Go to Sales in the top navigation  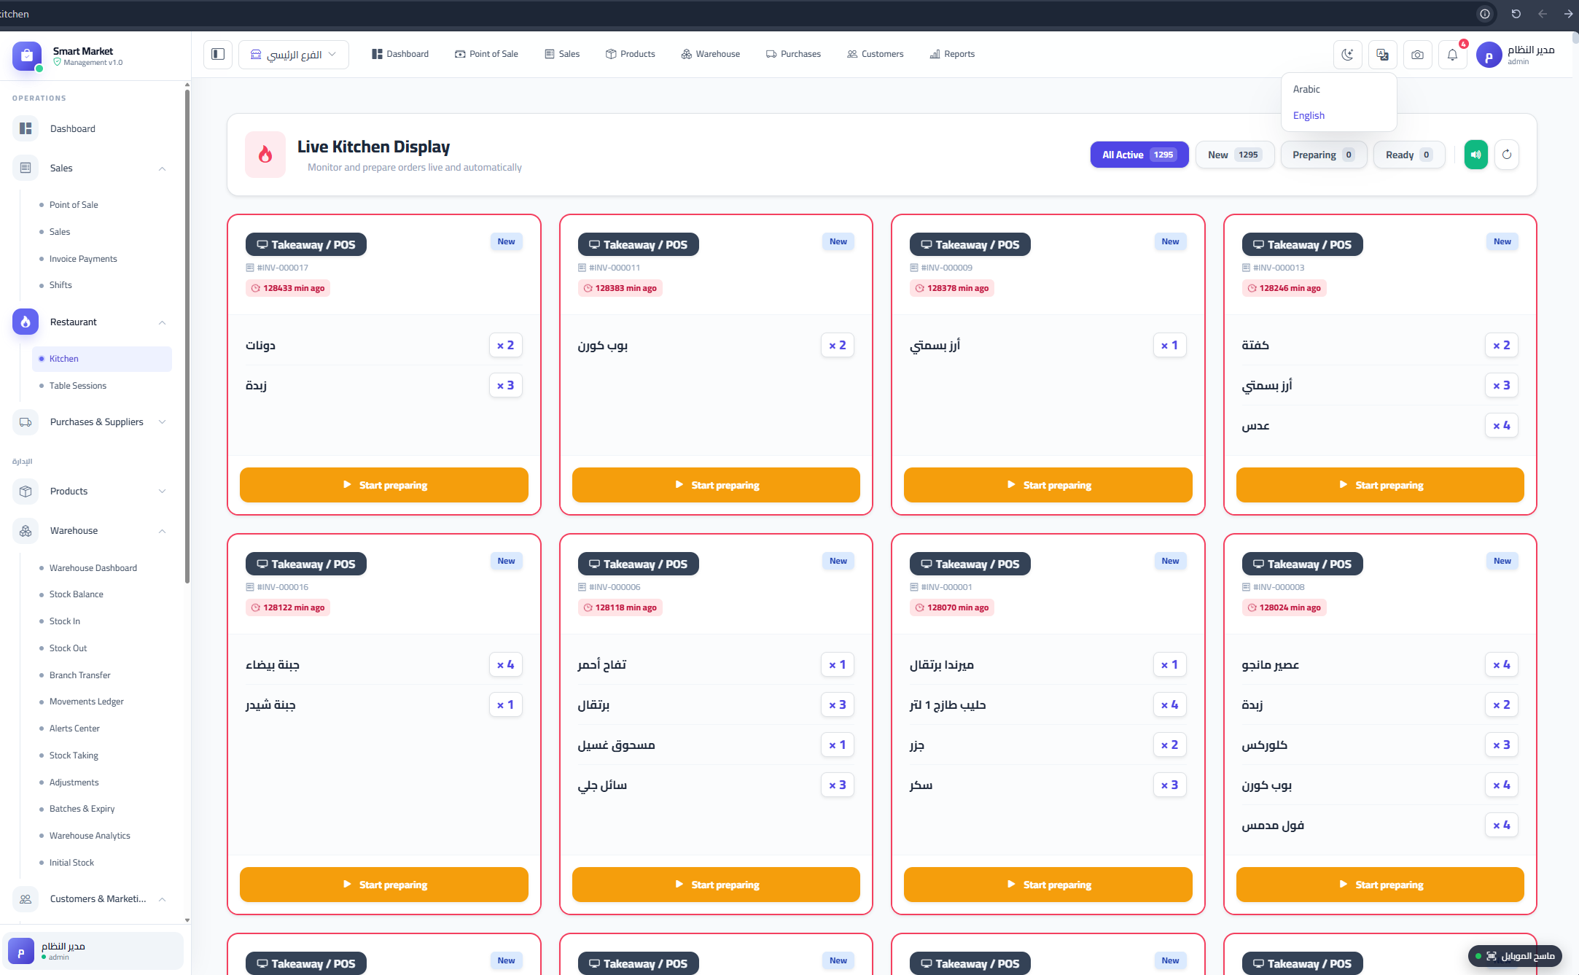click(562, 54)
